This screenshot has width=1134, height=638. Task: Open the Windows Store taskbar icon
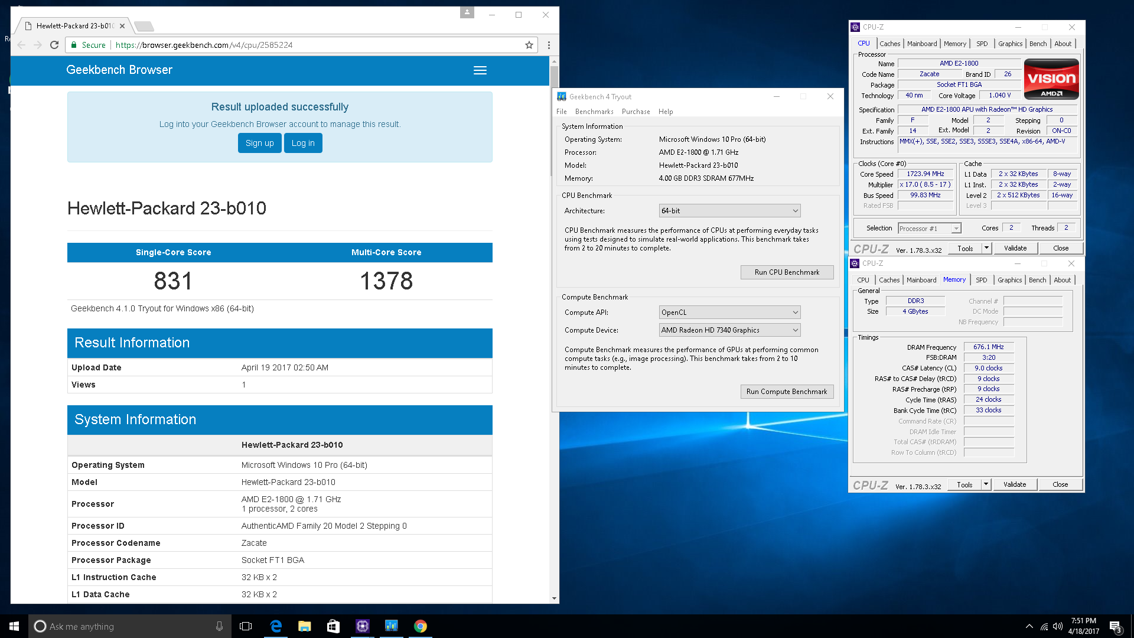click(333, 626)
